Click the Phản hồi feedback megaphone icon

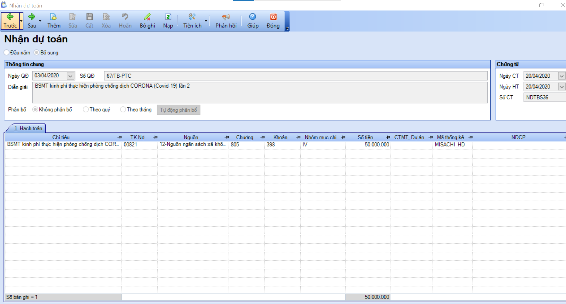tap(226, 17)
